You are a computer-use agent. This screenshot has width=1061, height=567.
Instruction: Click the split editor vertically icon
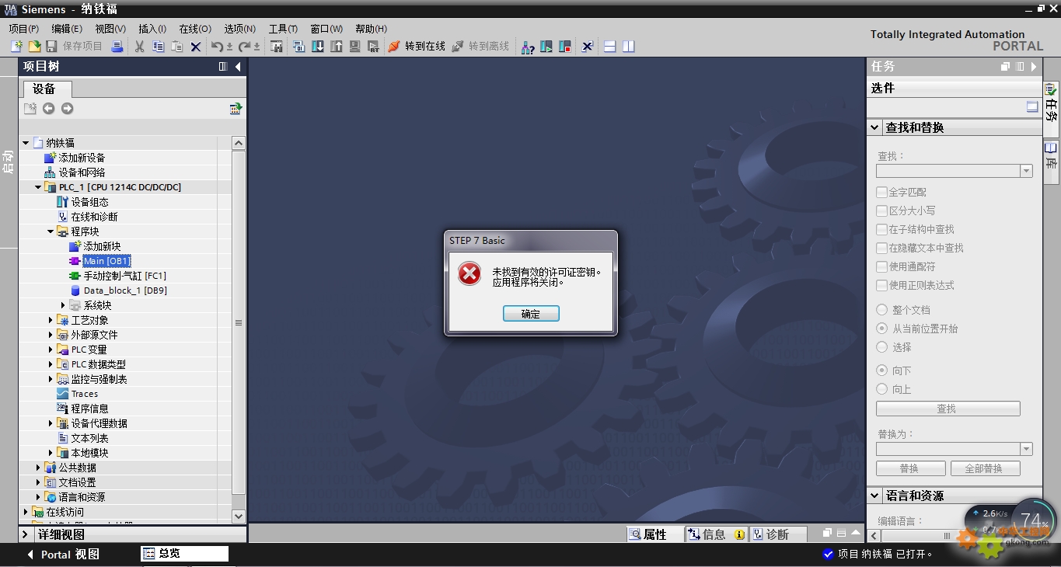pos(629,47)
